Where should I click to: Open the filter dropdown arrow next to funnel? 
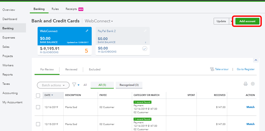79,85
